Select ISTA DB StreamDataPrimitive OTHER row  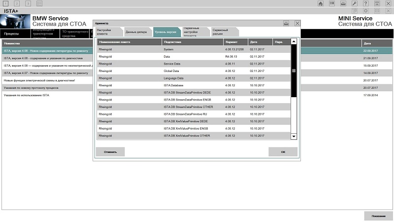click(194, 107)
